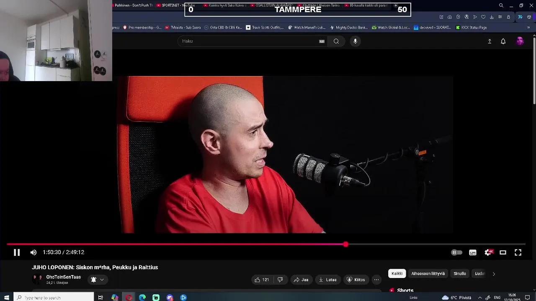The width and height of the screenshot is (536, 301).
Task: Select the Sinulle chip
Action: tap(460, 273)
